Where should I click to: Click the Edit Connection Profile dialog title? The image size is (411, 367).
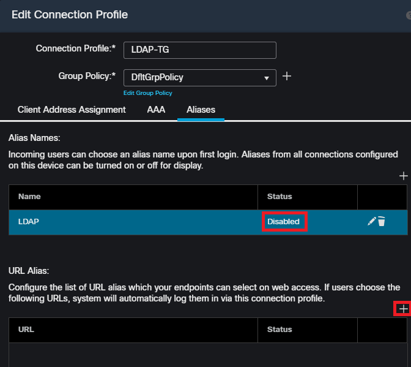70,15
